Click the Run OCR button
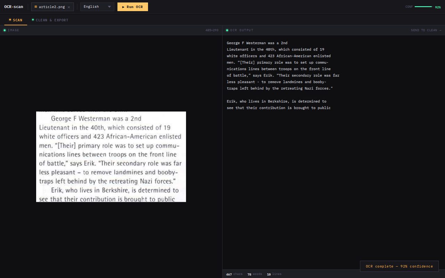Image resolution: width=445 pixels, height=278 pixels. (x=132, y=7)
